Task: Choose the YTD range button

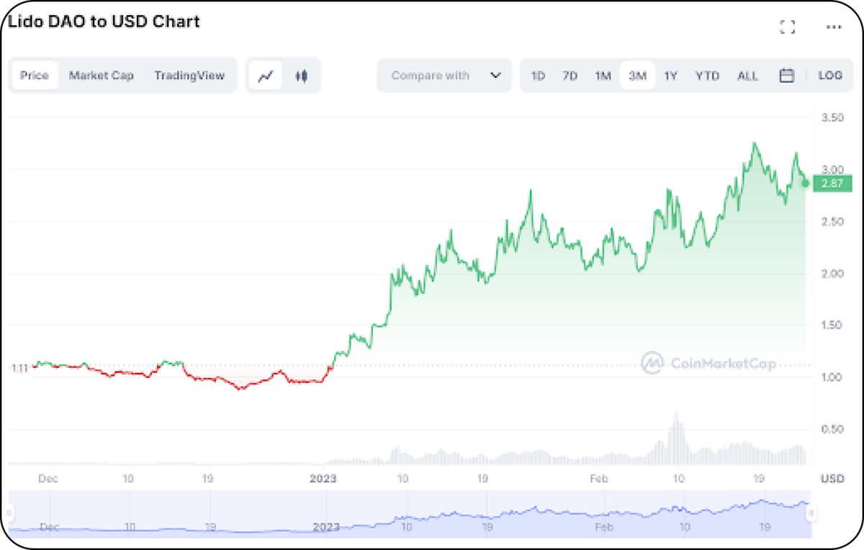Action: pyautogui.click(x=707, y=76)
